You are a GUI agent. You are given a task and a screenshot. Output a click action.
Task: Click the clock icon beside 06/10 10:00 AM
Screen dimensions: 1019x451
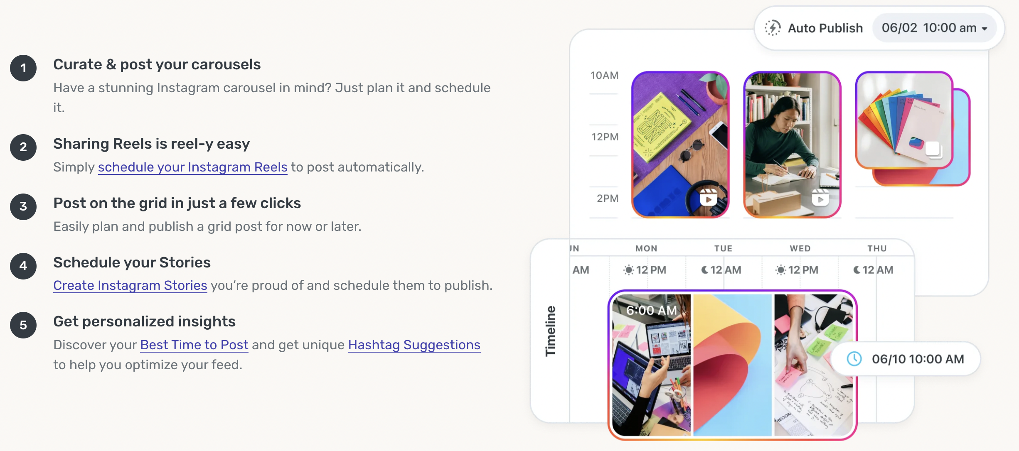(x=855, y=359)
